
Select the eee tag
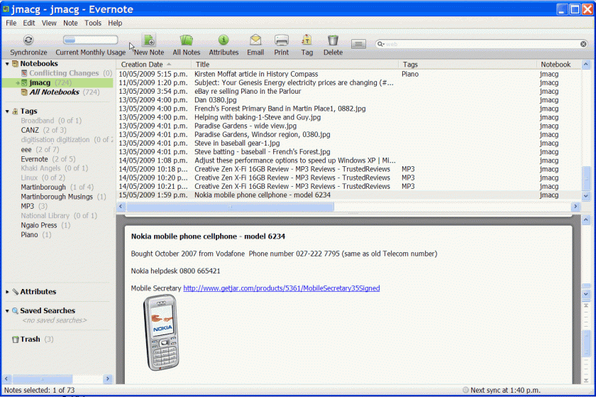[x=26, y=149]
